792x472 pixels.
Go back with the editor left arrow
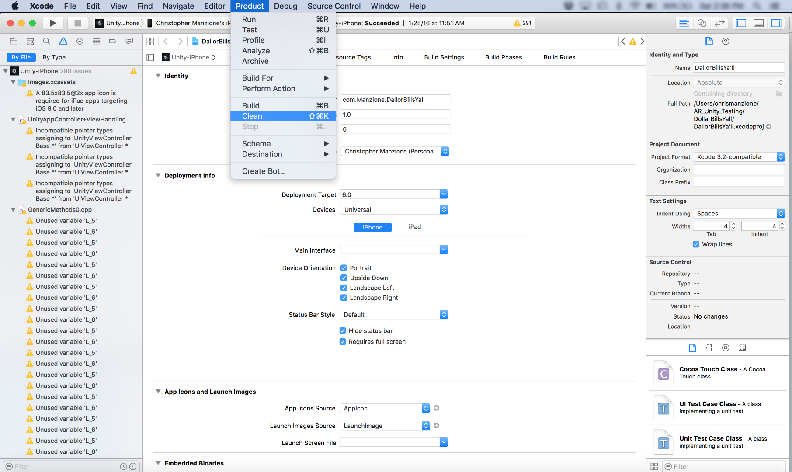pos(166,41)
